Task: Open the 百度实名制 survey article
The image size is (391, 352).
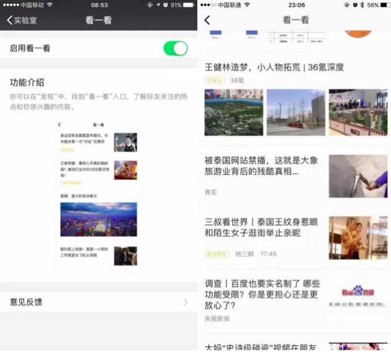Action: [x=261, y=294]
